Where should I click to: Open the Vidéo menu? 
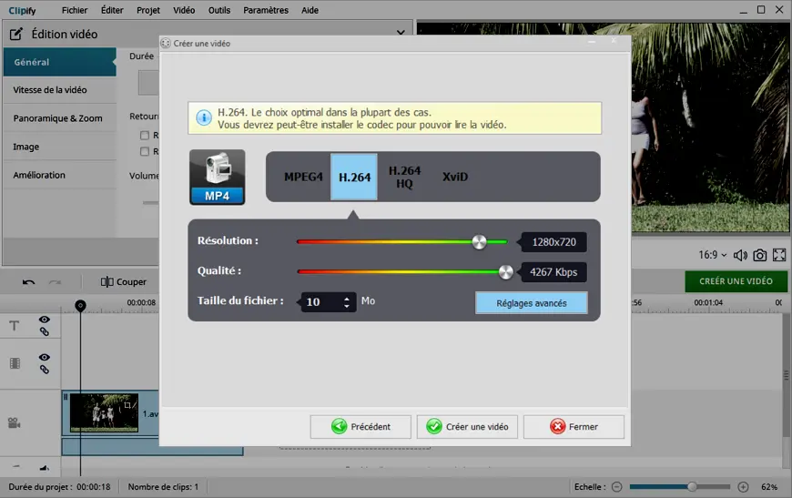click(184, 10)
